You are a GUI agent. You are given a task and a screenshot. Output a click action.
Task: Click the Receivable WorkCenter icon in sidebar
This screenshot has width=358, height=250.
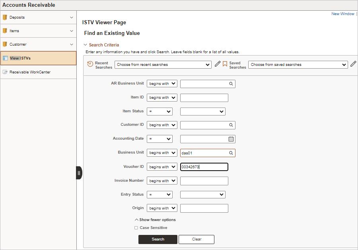(x=5, y=72)
